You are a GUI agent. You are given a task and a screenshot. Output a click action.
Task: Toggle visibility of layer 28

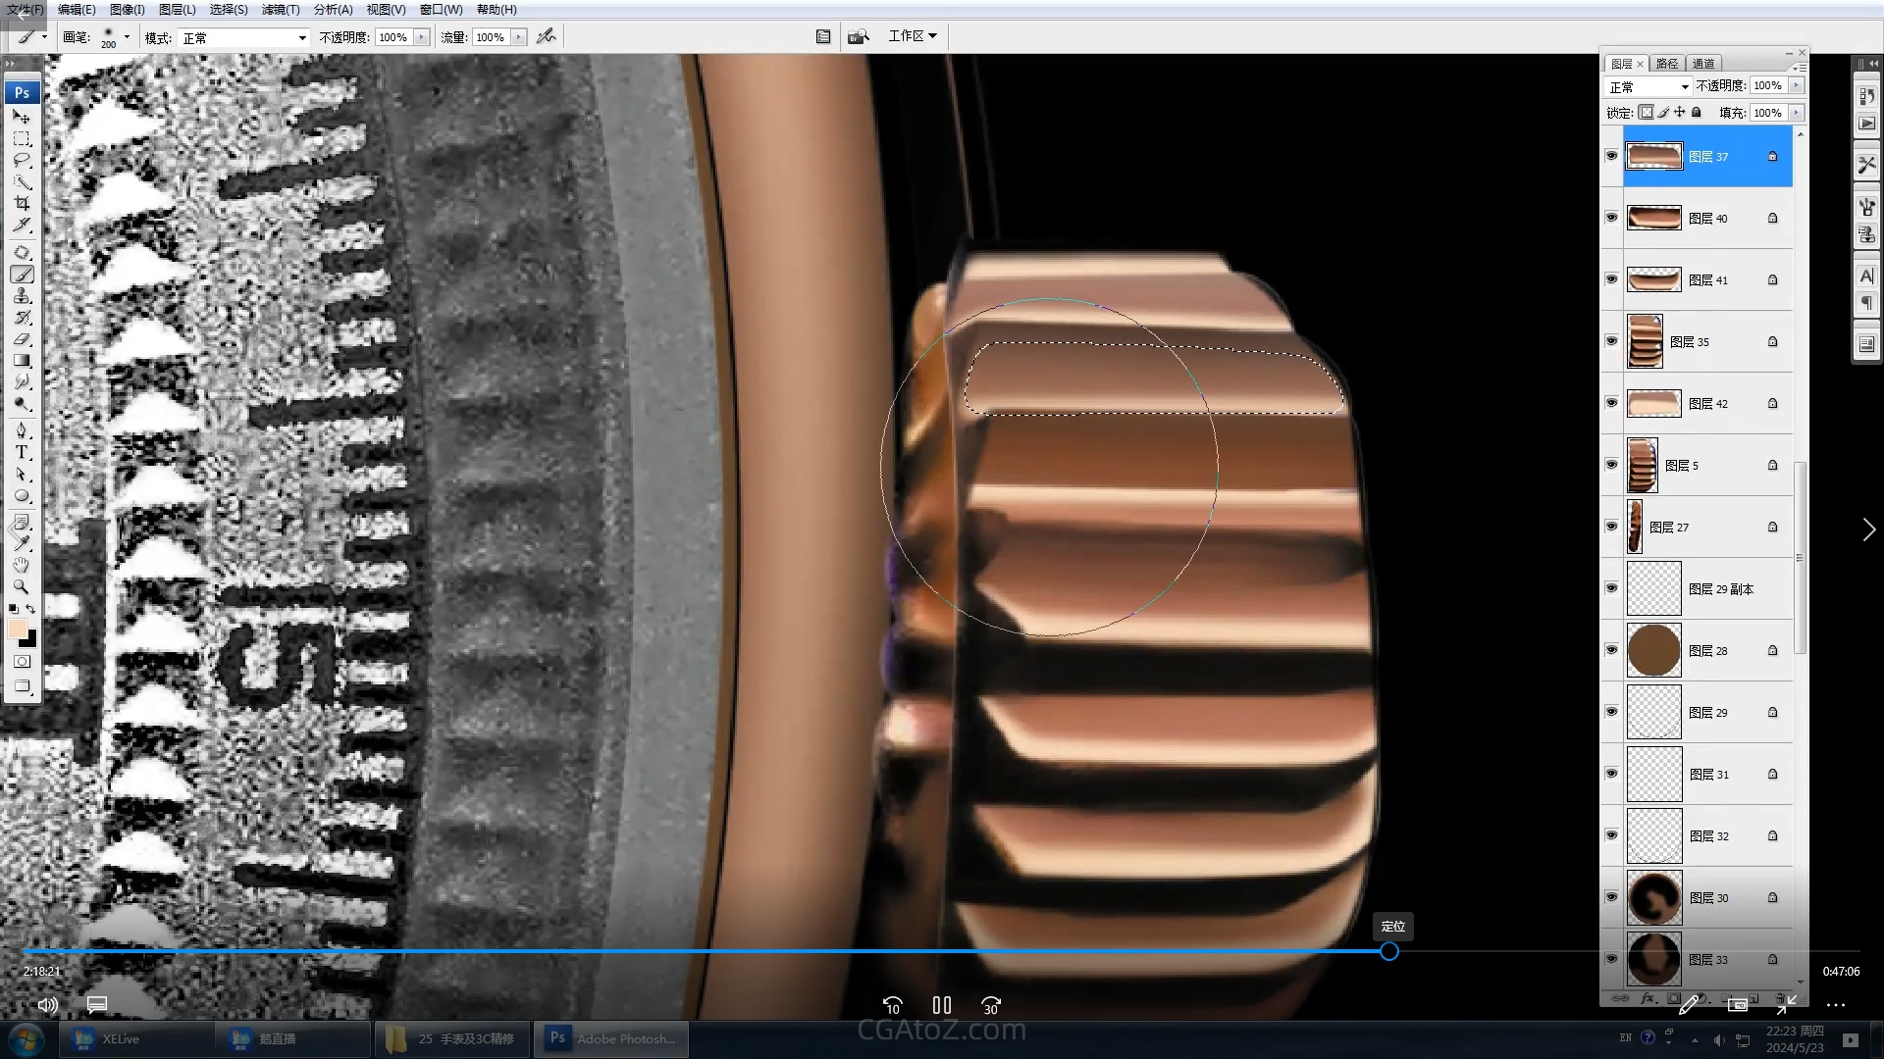pos(1611,650)
